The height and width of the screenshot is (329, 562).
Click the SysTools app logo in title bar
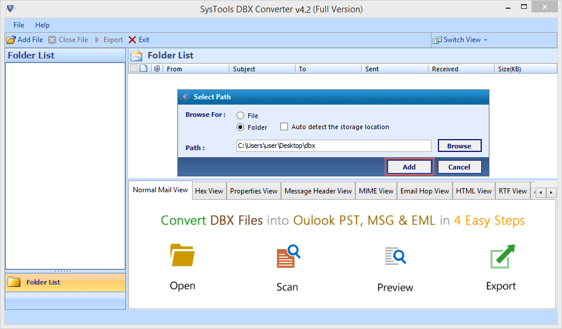(11, 8)
